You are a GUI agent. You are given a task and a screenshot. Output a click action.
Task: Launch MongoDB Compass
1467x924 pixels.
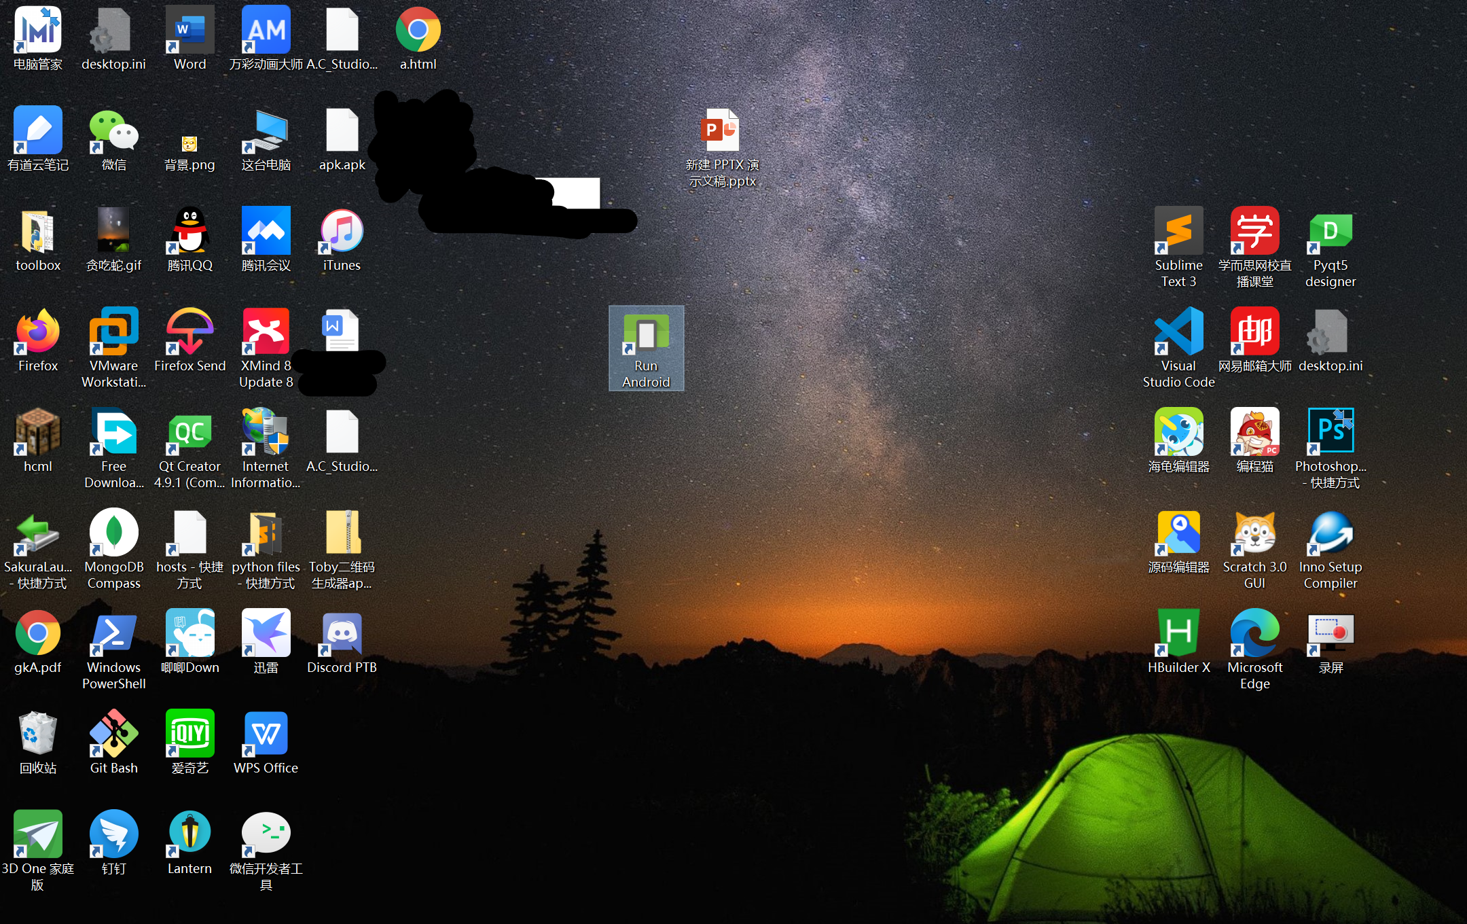click(114, 550)
